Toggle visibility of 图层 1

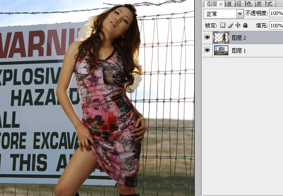click(207, 50)
